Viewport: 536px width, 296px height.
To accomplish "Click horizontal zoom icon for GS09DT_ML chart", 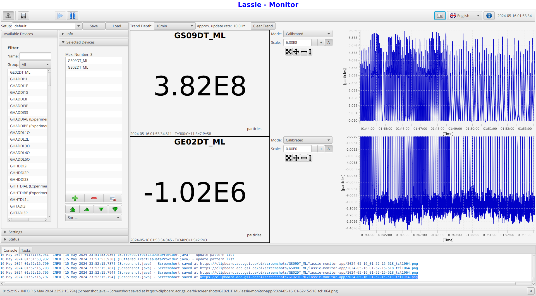I will 304,52.
